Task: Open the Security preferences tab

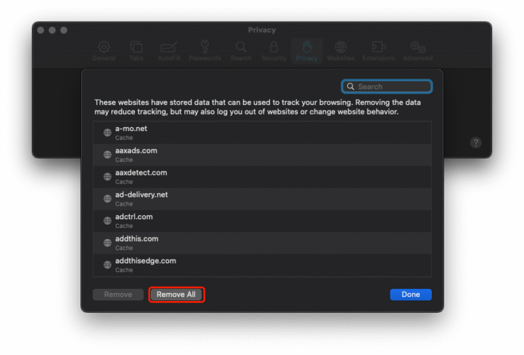Action: 274,51
